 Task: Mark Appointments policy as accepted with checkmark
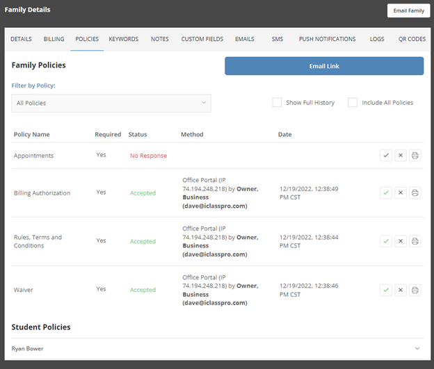click(x=386, y=156)
